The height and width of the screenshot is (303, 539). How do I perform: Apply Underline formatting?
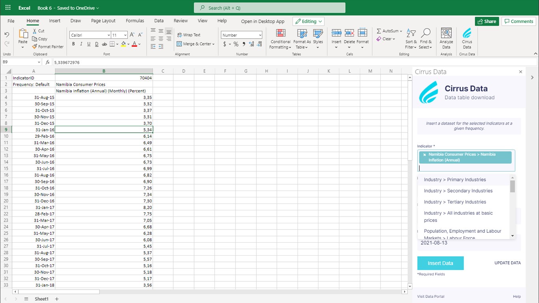pyautogui.click(x=89, y=44)
